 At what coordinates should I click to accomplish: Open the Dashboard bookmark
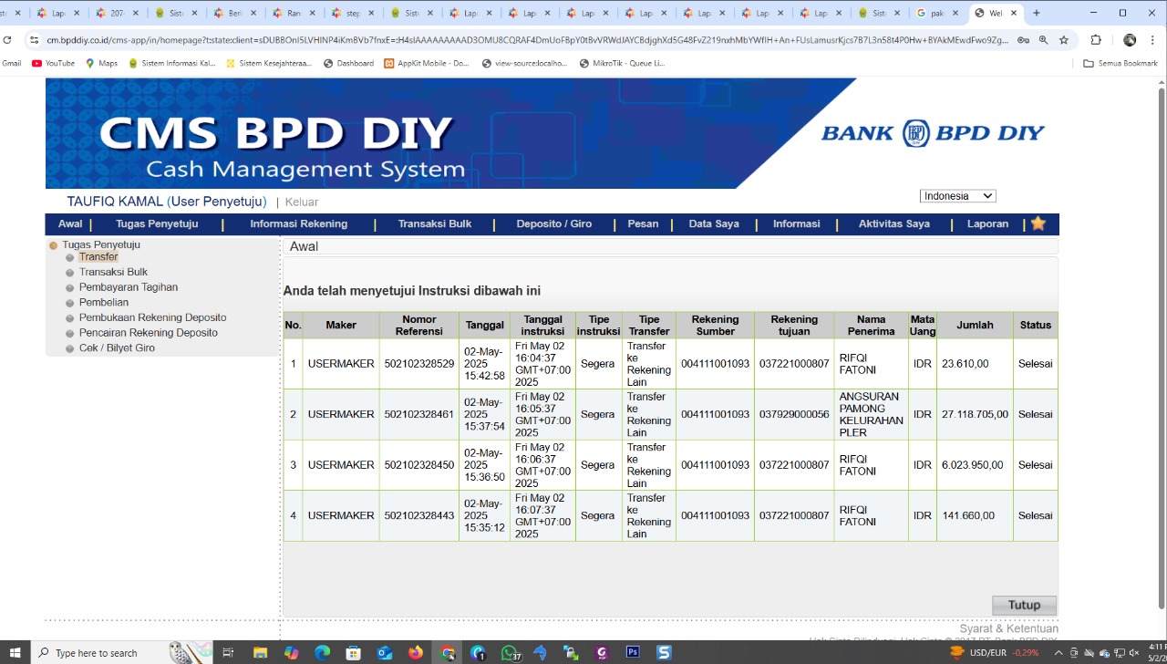tap(348, 63)
